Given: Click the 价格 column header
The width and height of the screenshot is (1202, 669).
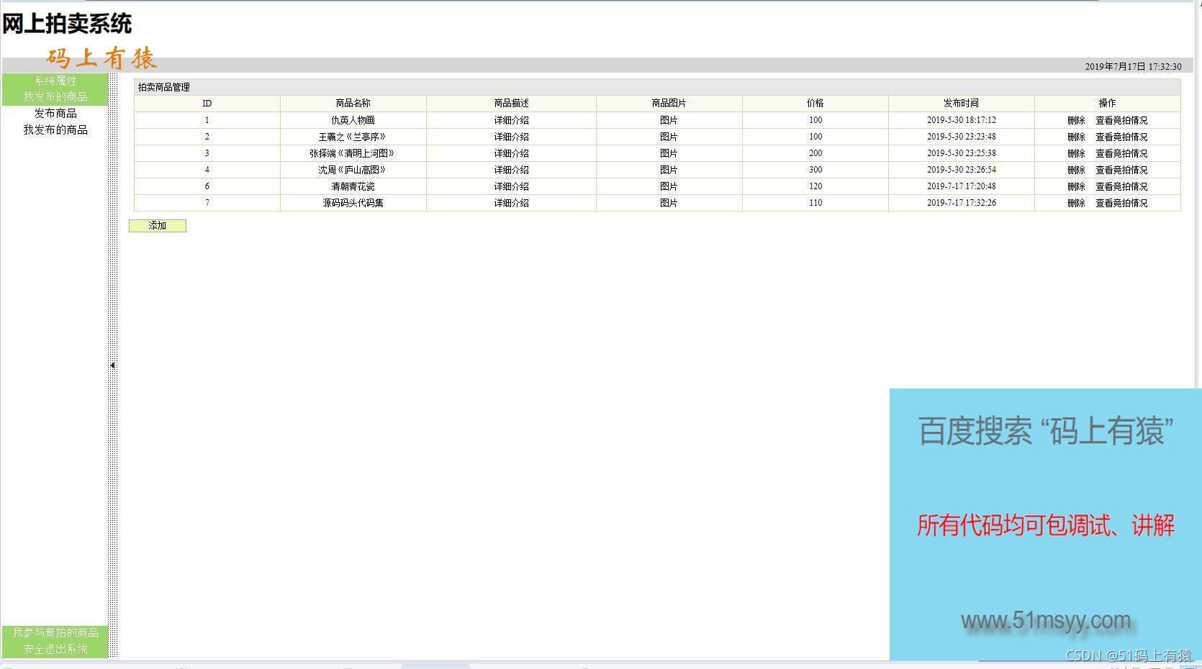Looking at the screenshot, I should tap(815, 104).
